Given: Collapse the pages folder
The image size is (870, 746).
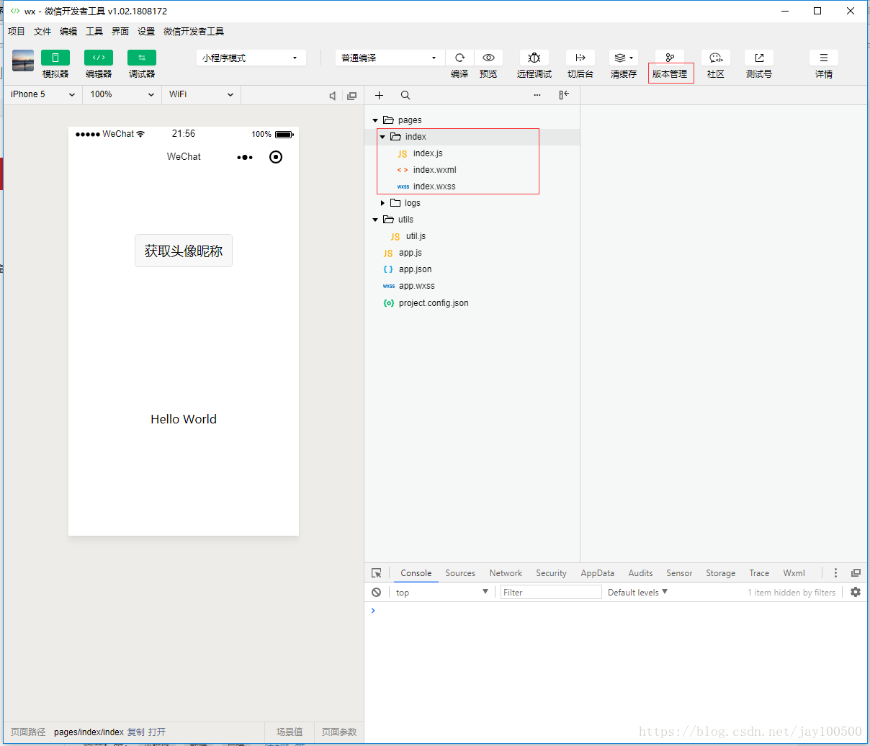Looking at the screenshot, I should pos(375,120).
